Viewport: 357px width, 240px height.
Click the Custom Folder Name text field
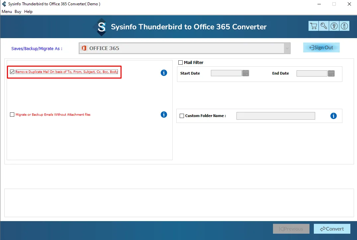click(276, 116)
